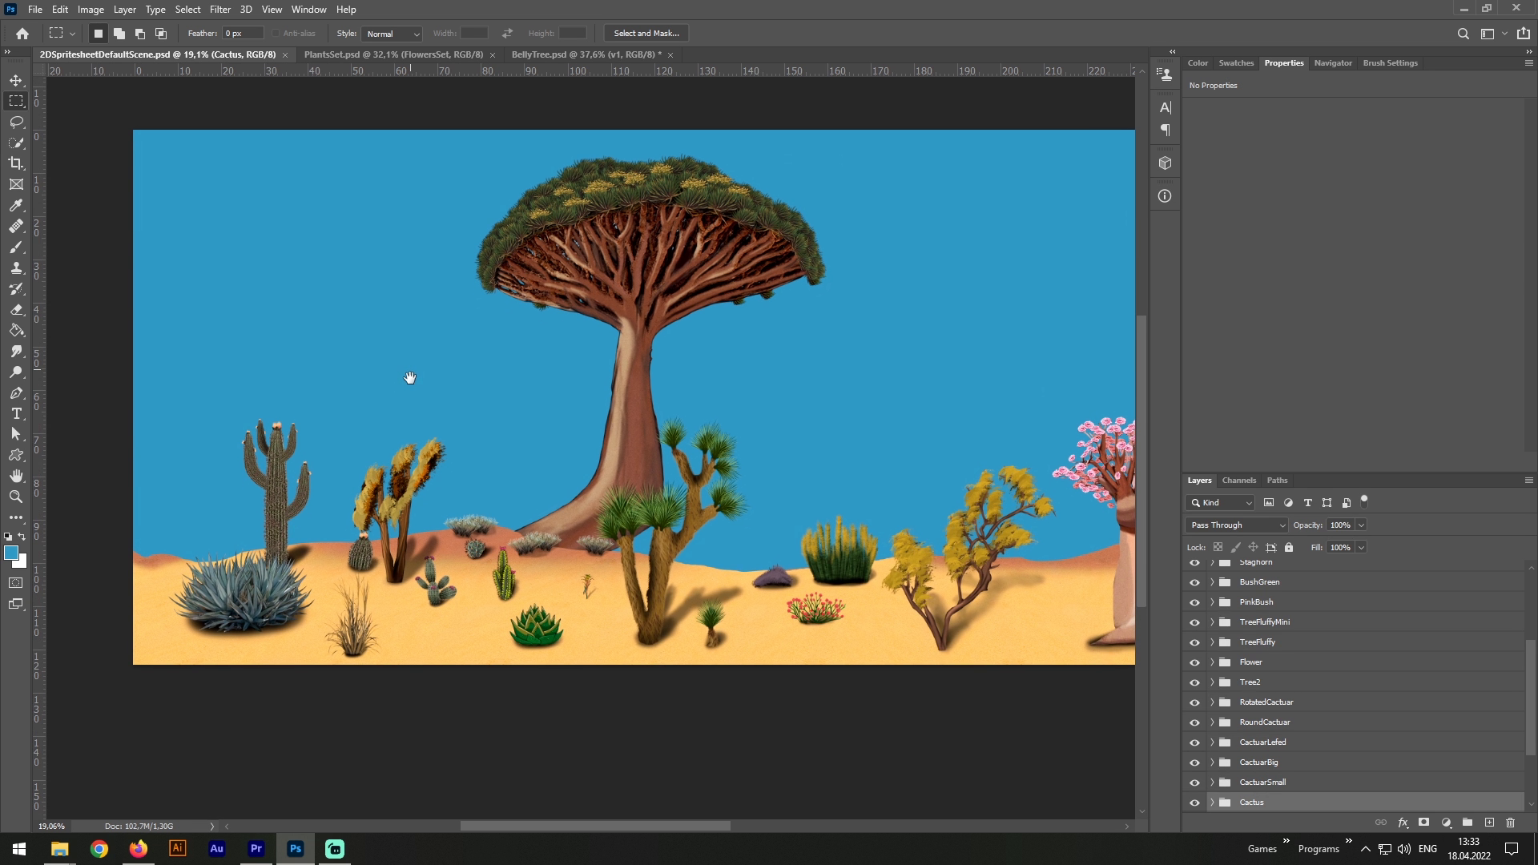
Task: Open the Filter menu
Action: coord(220,10)
